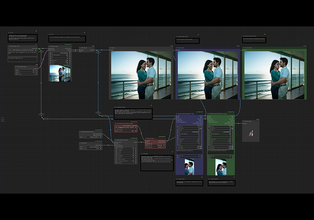The height and width of the screenshot is (220, 314).
Task: Collapse the 2.T2I note node dot
Action: coord(50,35)
